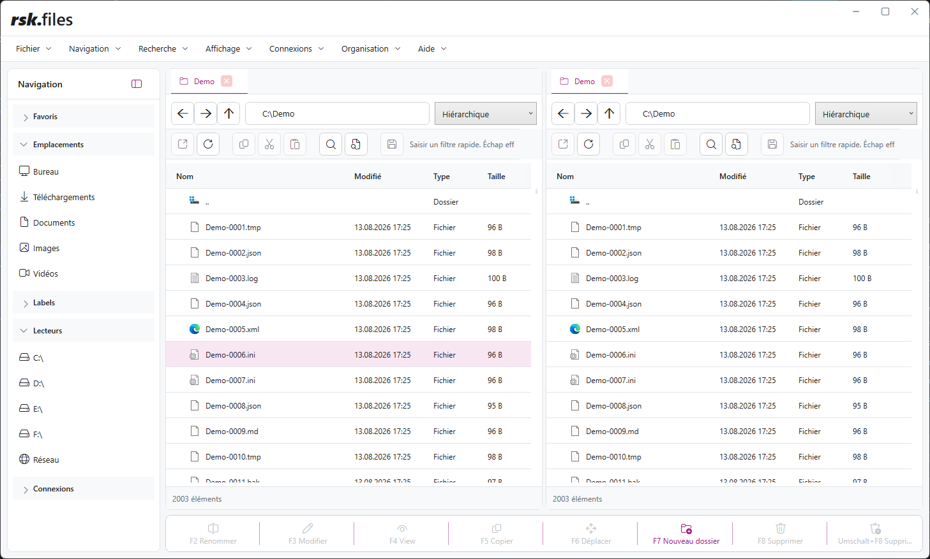Click the open-external icon in left pane
This screenshot has height=559, width=930.
tap(183, 144)
